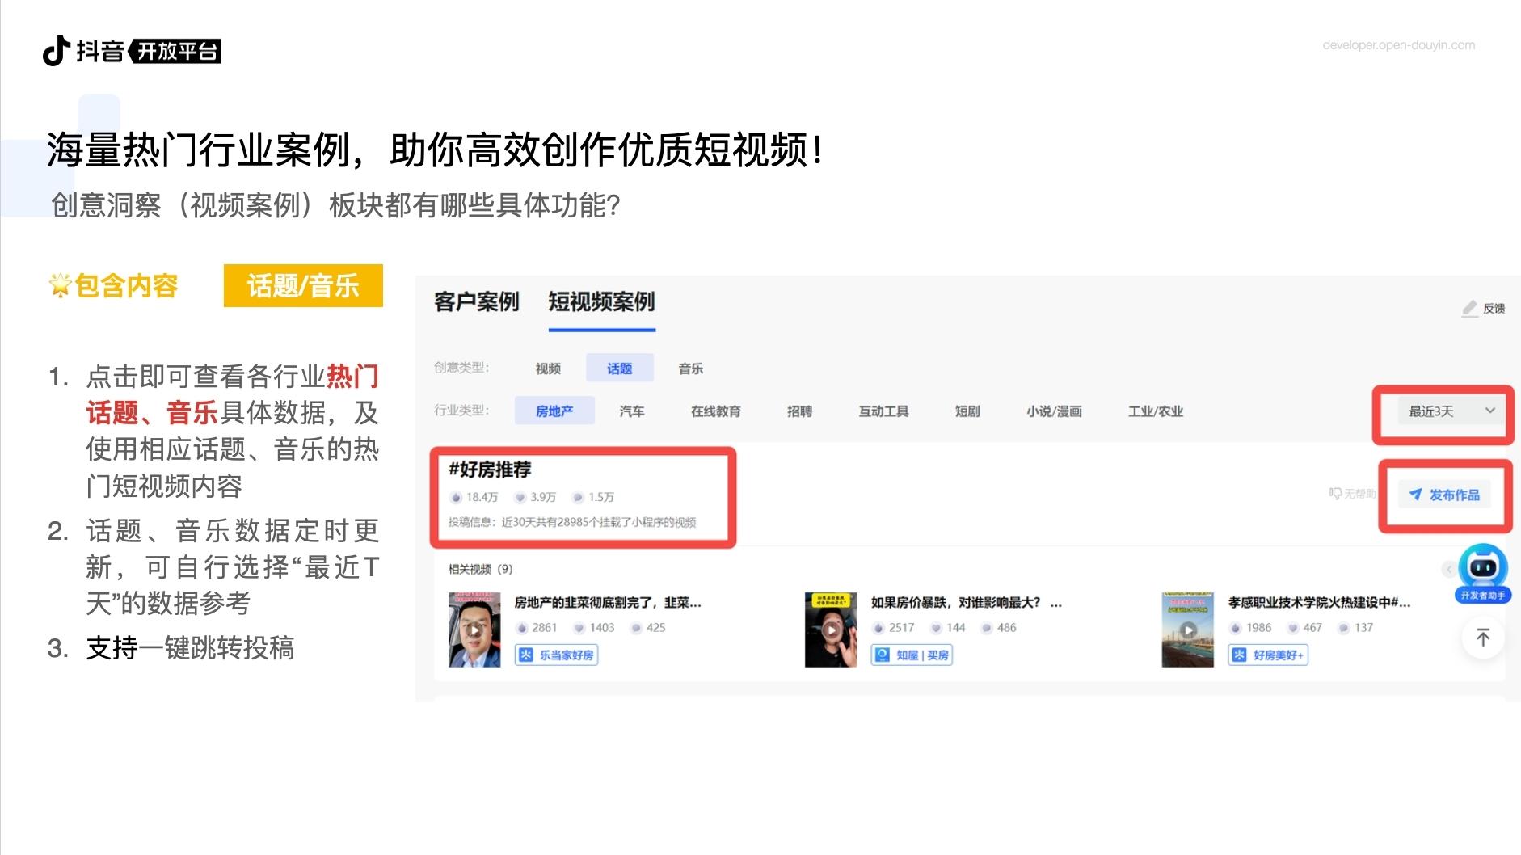Click the chevron arrow in date dropdown

pyautogui.click(x=1490, y=411)
